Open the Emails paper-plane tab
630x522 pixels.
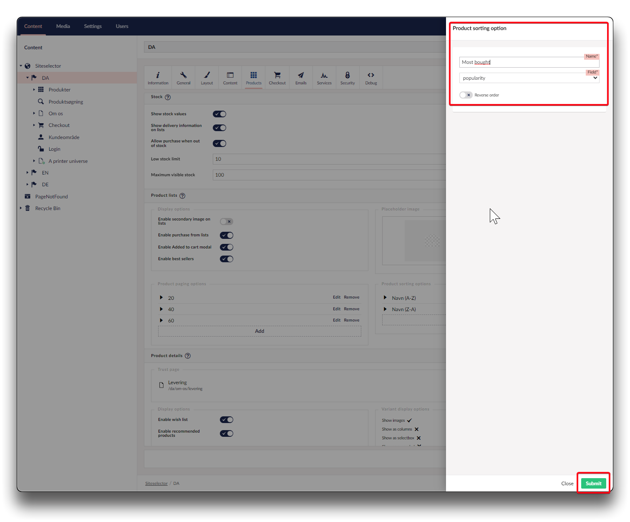[x=301, y=78]
